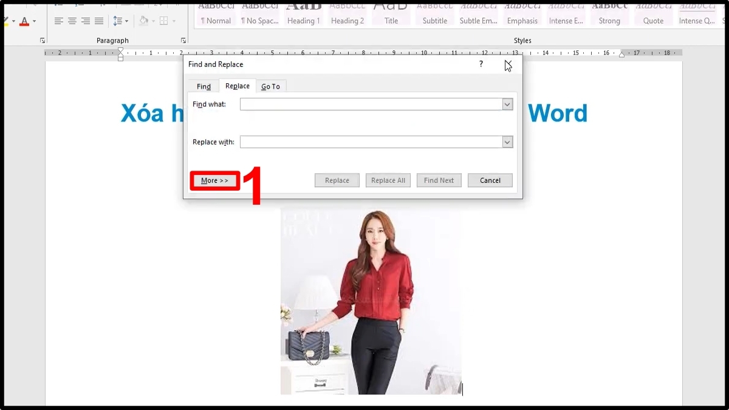Screen dimensions: 729x410
Task: Apply the Title style
Action: point(391,15)
